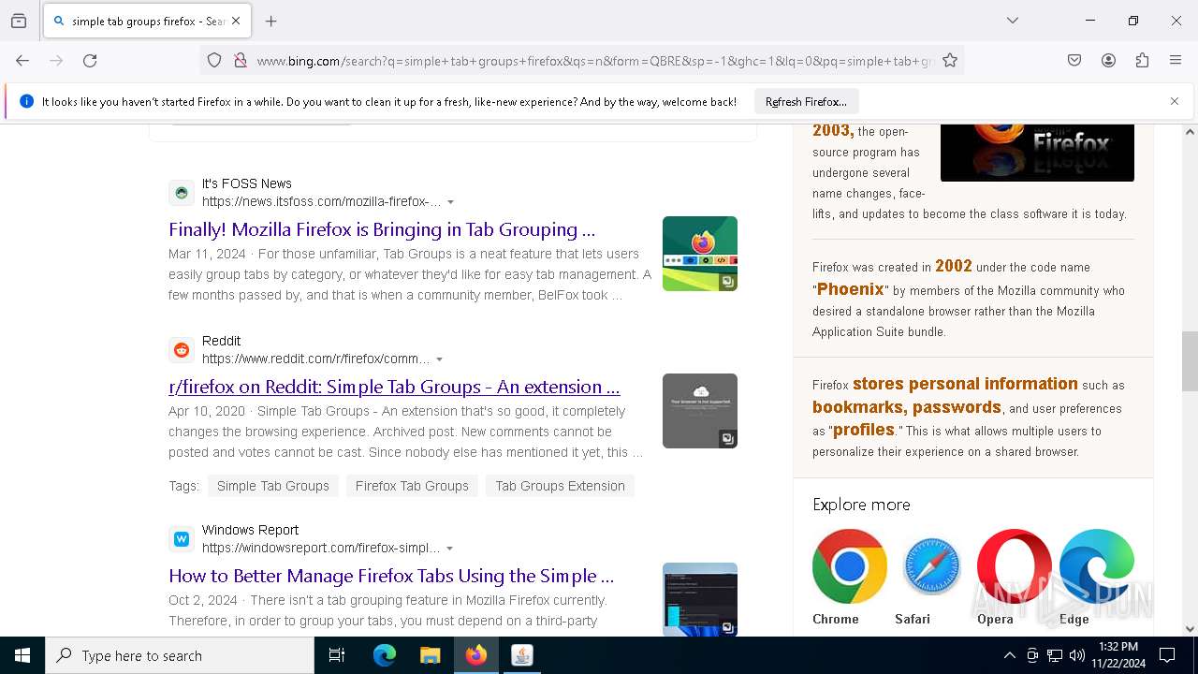The image size is (1198, 674).
Task: Click the address bar URL
Action: [x=594, y=61]
